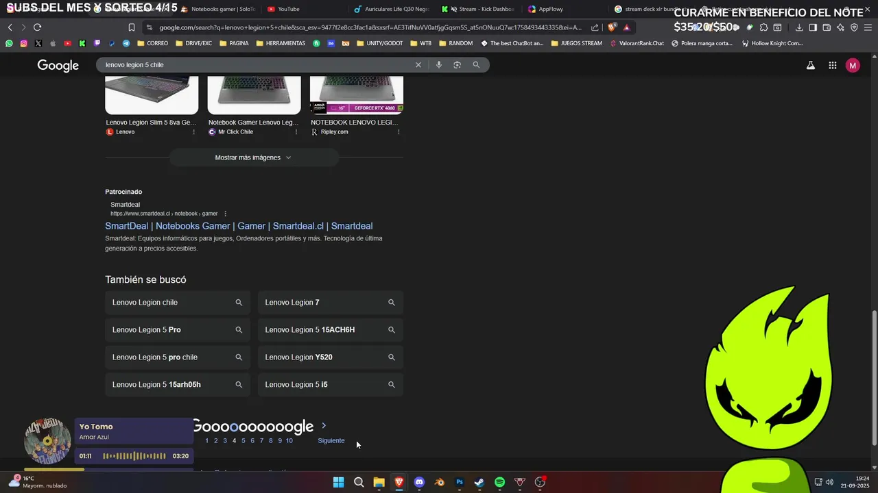
Task: Open the WTB bookmarks folder
Action: coord(420,43)
